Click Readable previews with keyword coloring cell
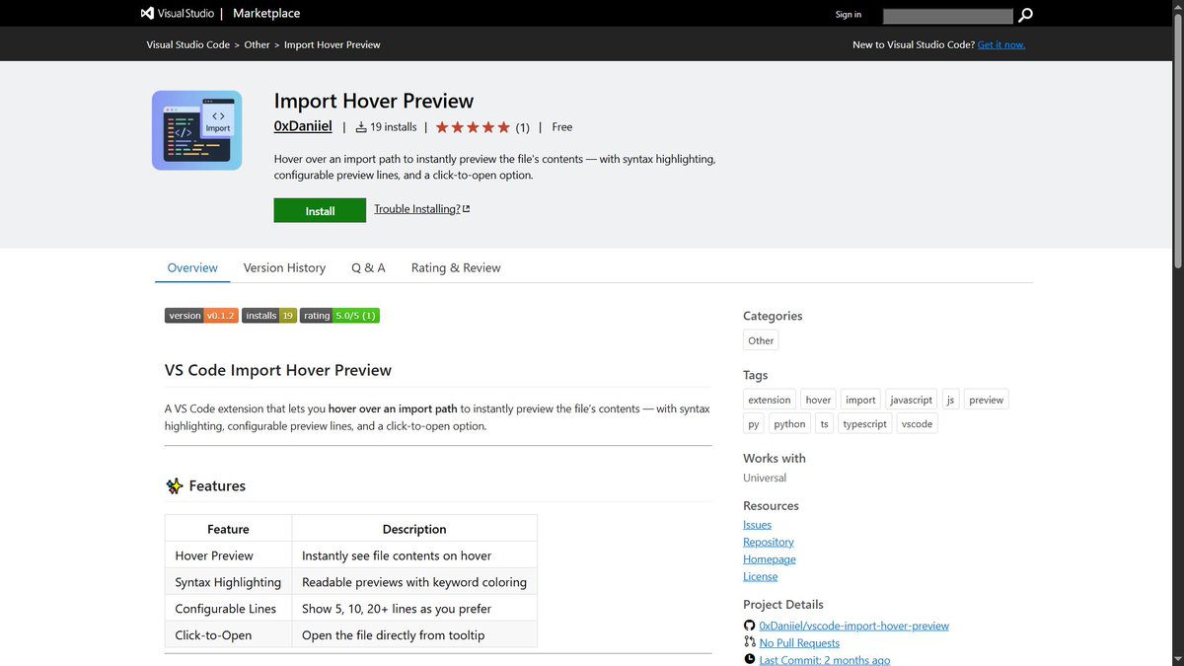Viewport: 1184px width, 666px height. pos(414,582)
